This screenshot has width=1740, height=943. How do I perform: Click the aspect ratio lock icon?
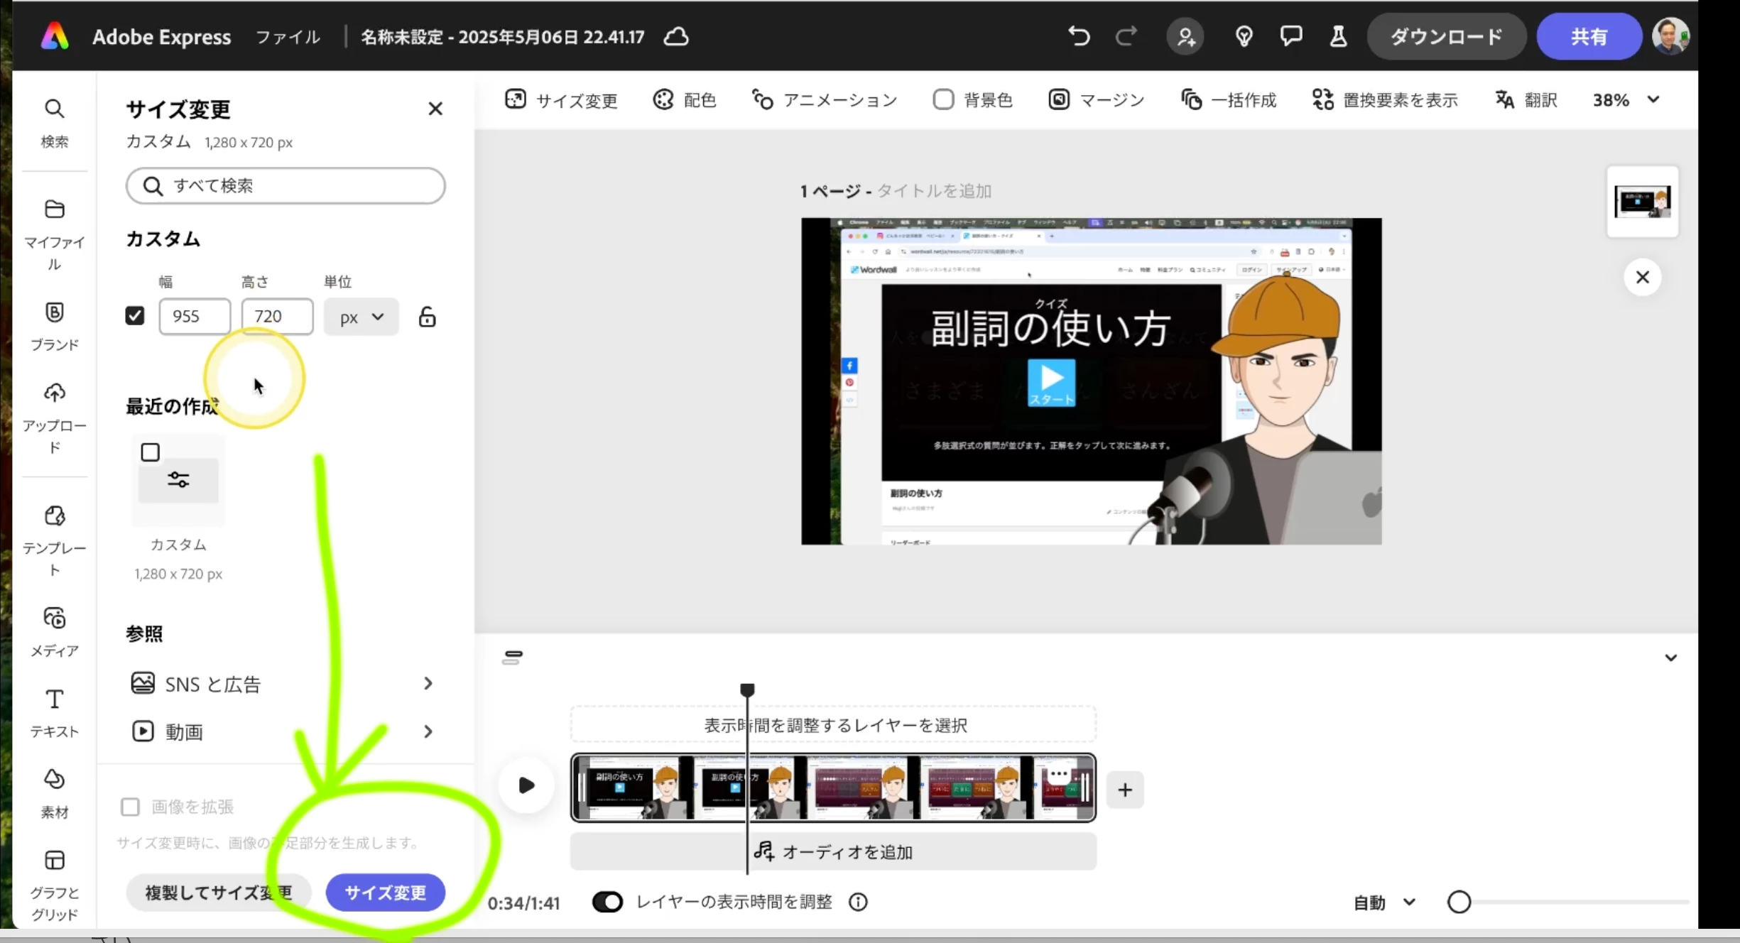click(427, 317)
